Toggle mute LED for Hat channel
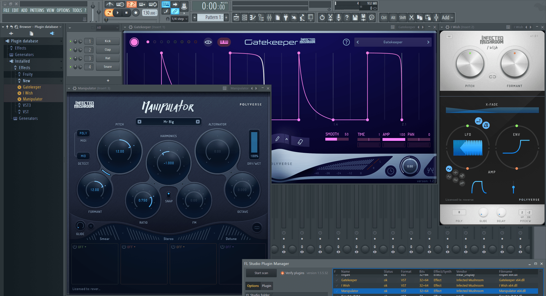 pyautogui.click(x=71, y=58)
